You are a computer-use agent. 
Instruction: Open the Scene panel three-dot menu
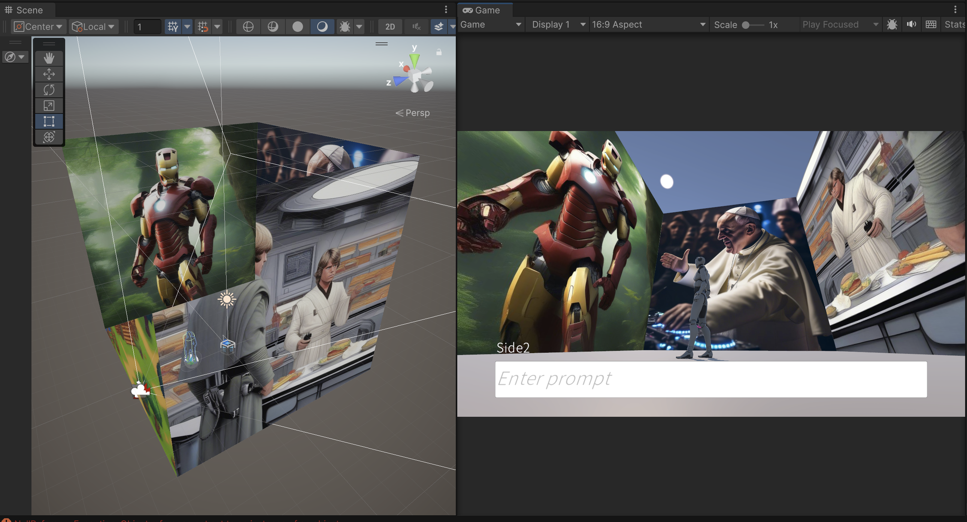click(x=446, y=9)
